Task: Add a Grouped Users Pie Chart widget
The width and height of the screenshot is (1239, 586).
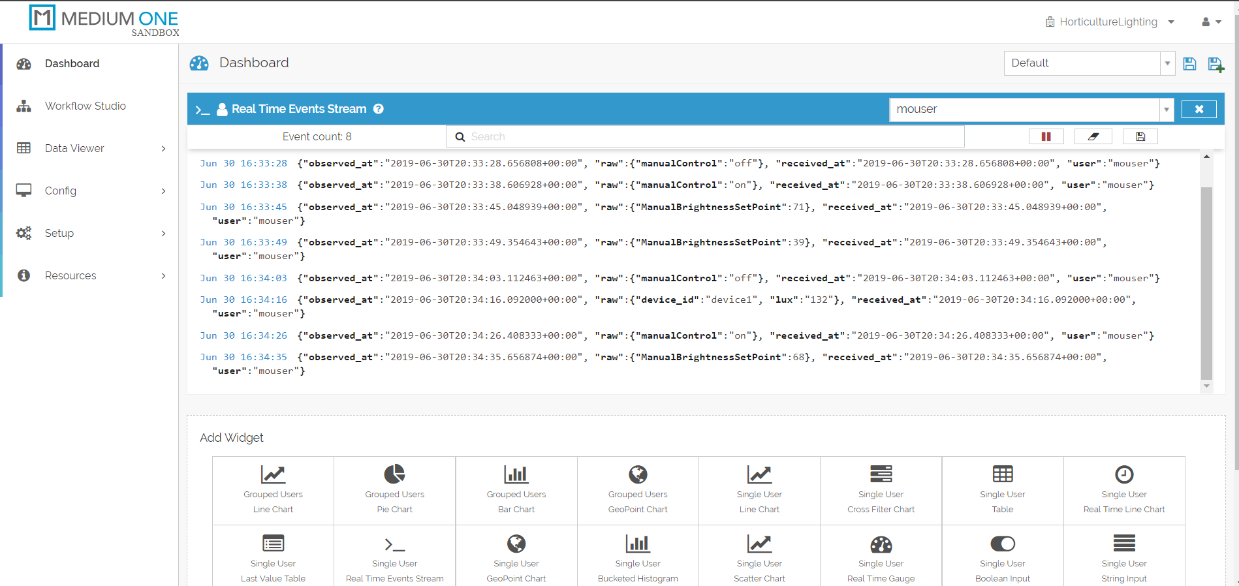Action: 394,490
